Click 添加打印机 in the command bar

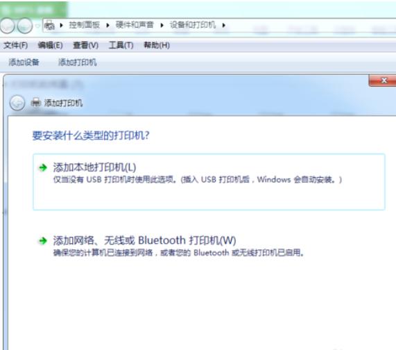tap(78, 62)
